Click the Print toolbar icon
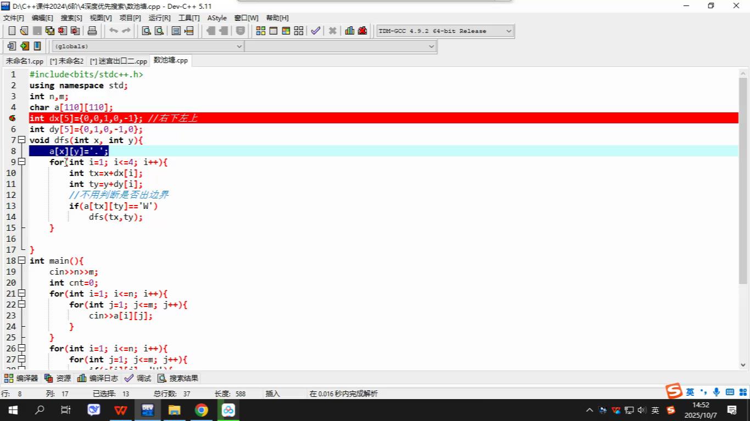Screen dimensions: 750x421 point(92,31)
